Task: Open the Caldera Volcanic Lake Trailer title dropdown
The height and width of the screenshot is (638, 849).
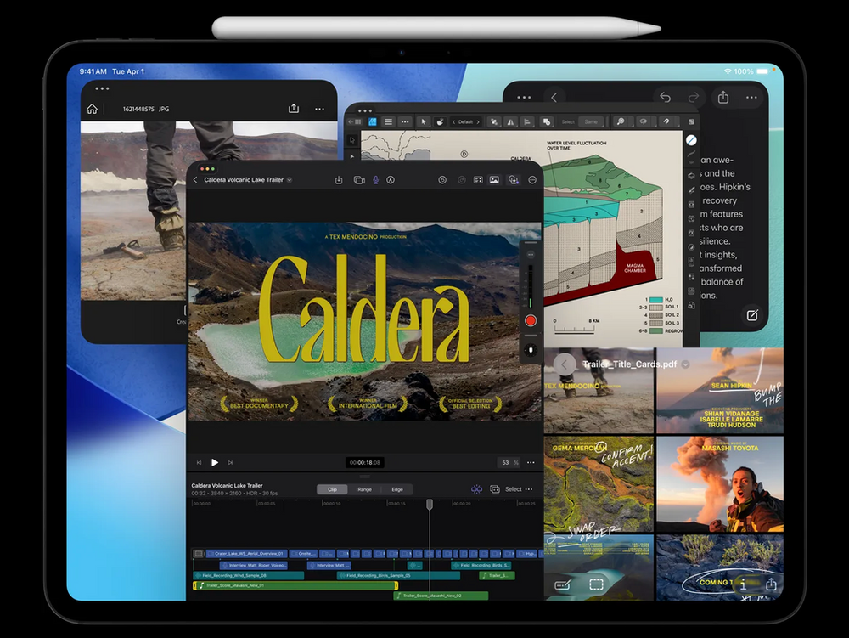Action: click(x=290, y=180)
